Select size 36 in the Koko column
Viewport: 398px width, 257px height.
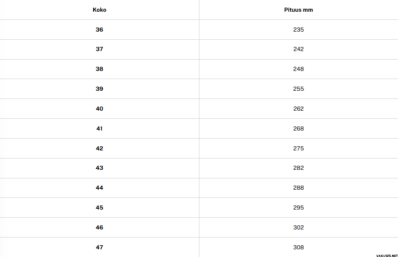pos(99,29)
